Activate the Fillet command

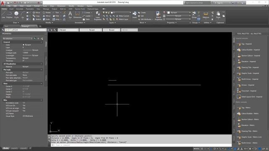(56, 16)
